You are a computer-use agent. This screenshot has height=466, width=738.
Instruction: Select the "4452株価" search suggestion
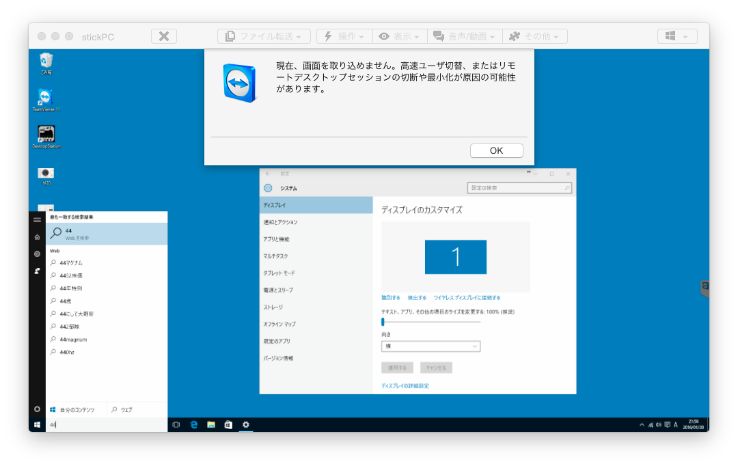107,275
